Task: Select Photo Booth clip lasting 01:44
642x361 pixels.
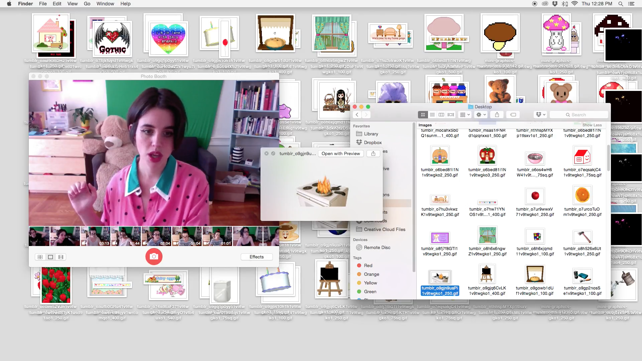Action: [126, 236]
